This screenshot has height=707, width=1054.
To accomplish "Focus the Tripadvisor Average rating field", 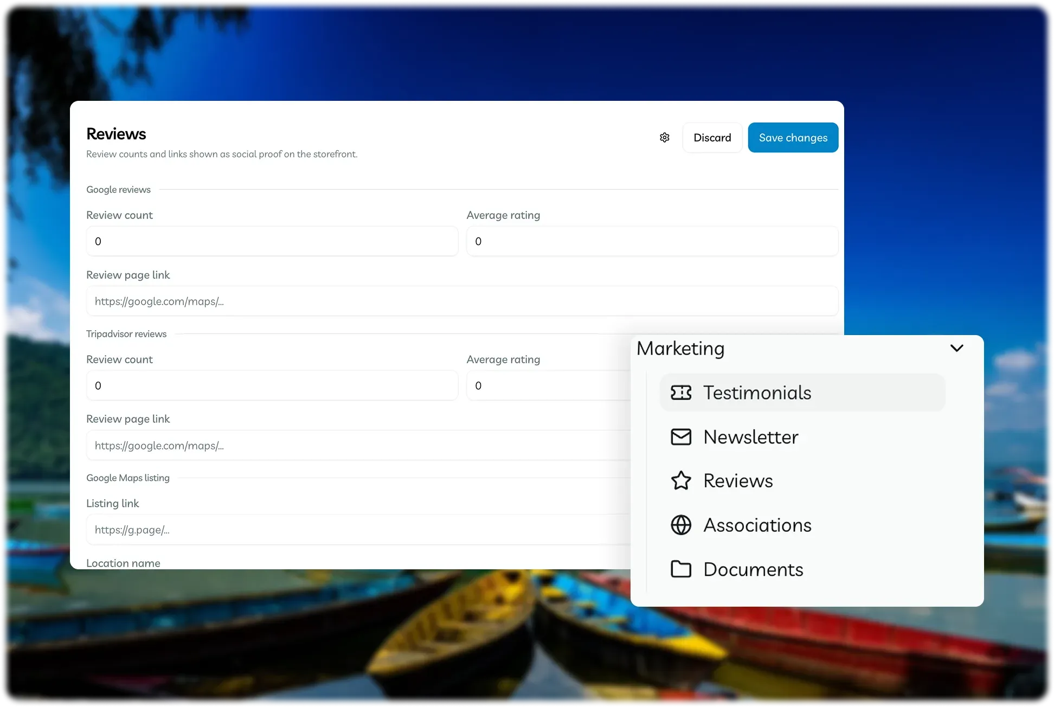I will [x=549, y=385].
